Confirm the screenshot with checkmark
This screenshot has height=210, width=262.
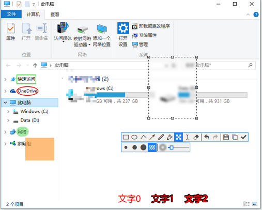[x=243, y=137]
